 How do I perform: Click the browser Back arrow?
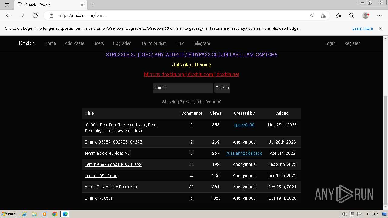point(8,15)
